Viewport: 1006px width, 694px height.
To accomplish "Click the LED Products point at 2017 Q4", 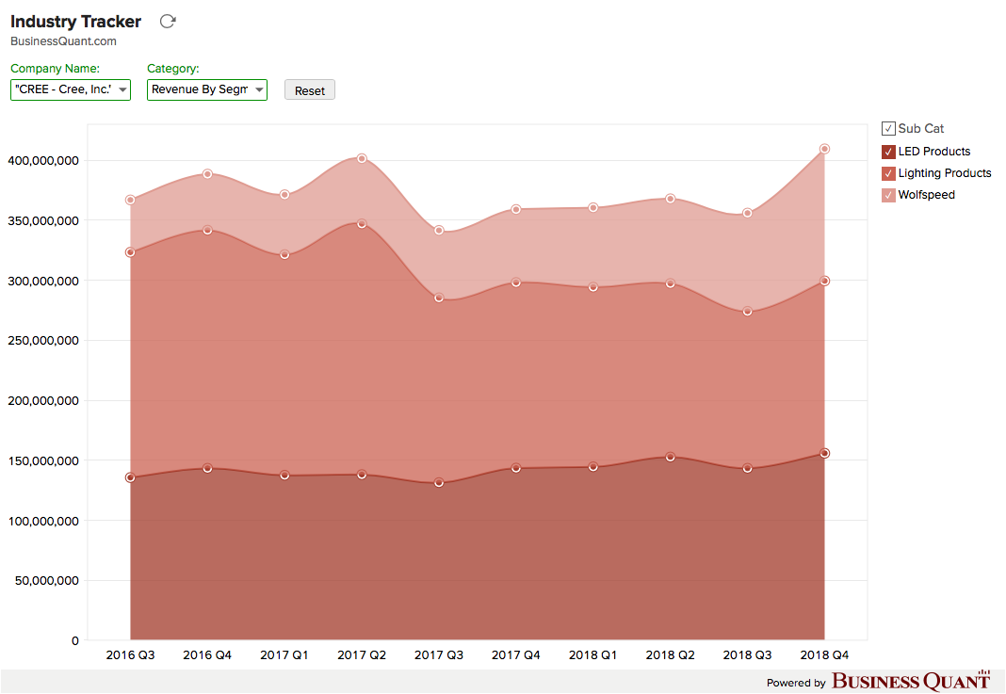I will point(516,468).
